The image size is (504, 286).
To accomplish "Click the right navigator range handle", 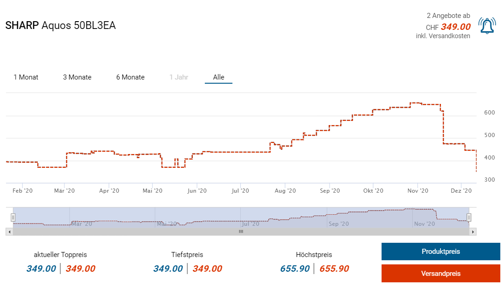I will pyautogui.click(x=469, y=217).
